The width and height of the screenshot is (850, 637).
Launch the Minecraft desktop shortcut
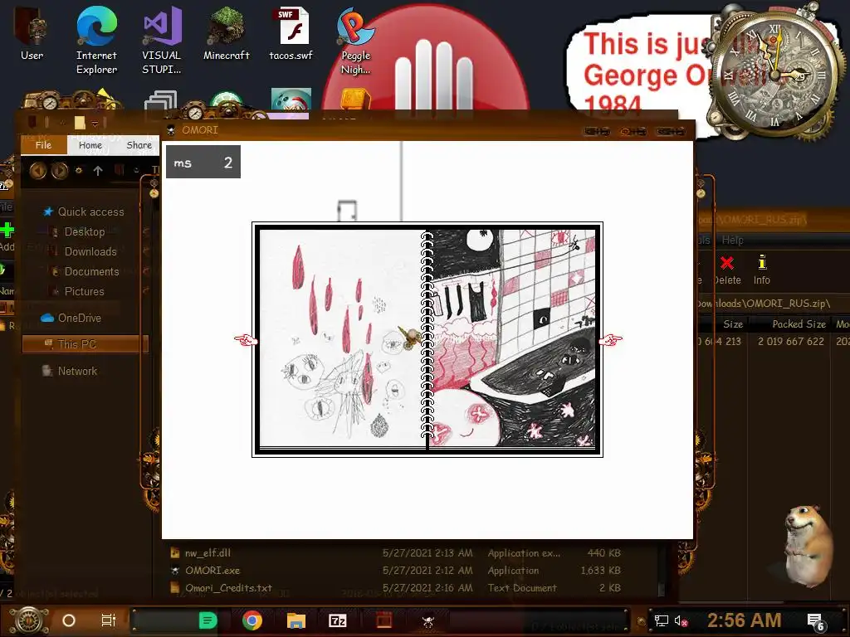point(226,33)
